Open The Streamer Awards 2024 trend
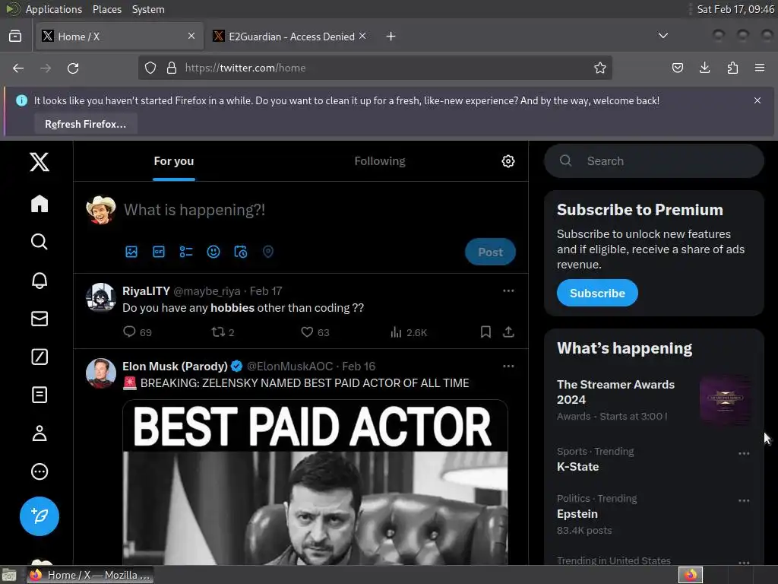This screenshot has width=778, height=584. [653, 400]
